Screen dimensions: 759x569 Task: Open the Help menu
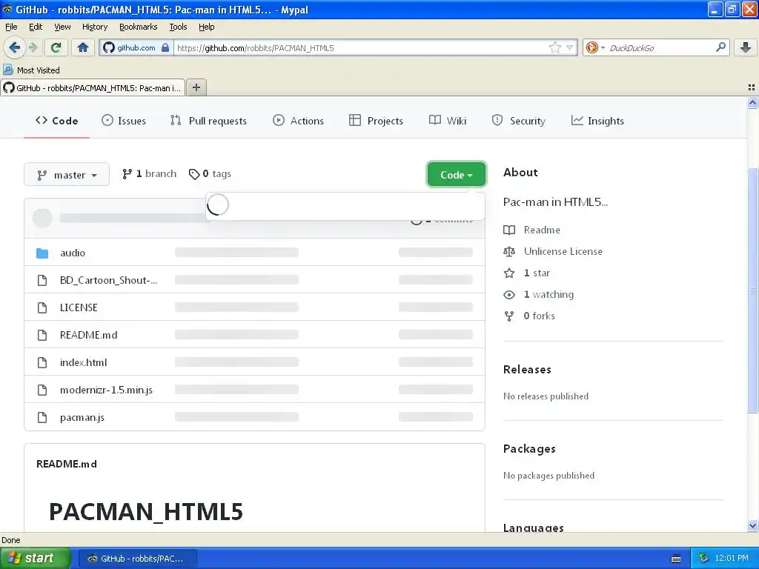(x=206, y=27)
